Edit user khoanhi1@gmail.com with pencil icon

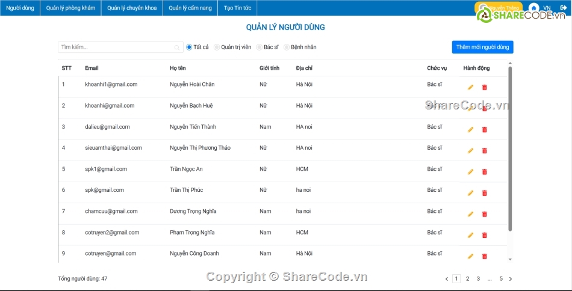(x=470, y=87)
